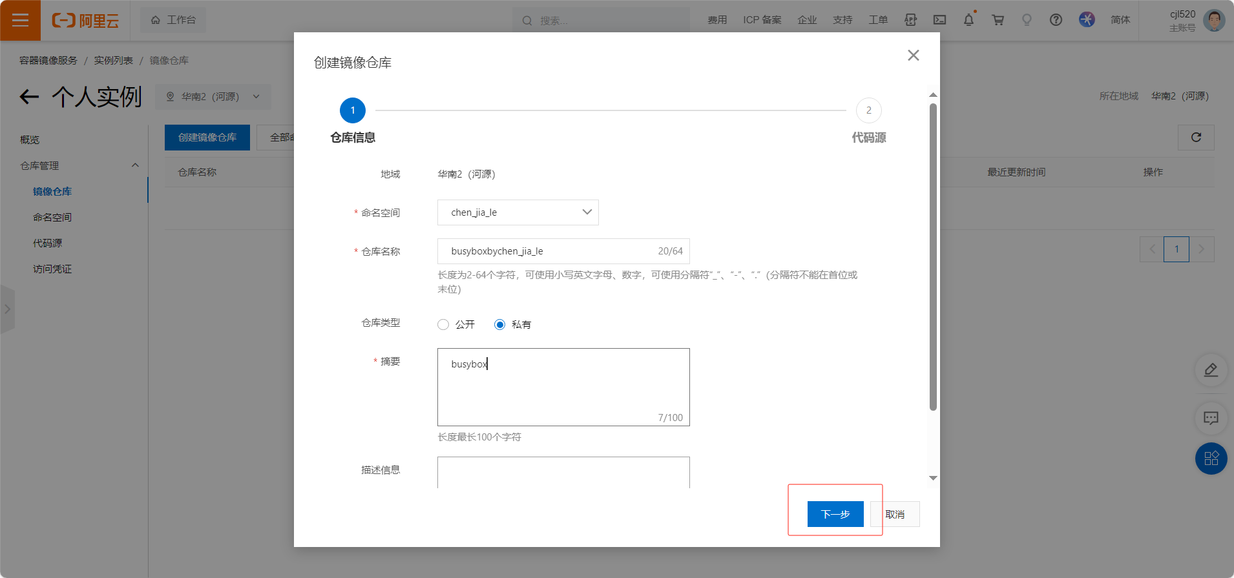
Task: Open the ICP 备案 menu
Action: click(762, 20)
